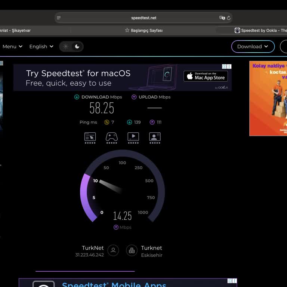Viewport: 287px width, 287px height.
Task: Click the video streaming rating icon
Action: coord(133,138)
